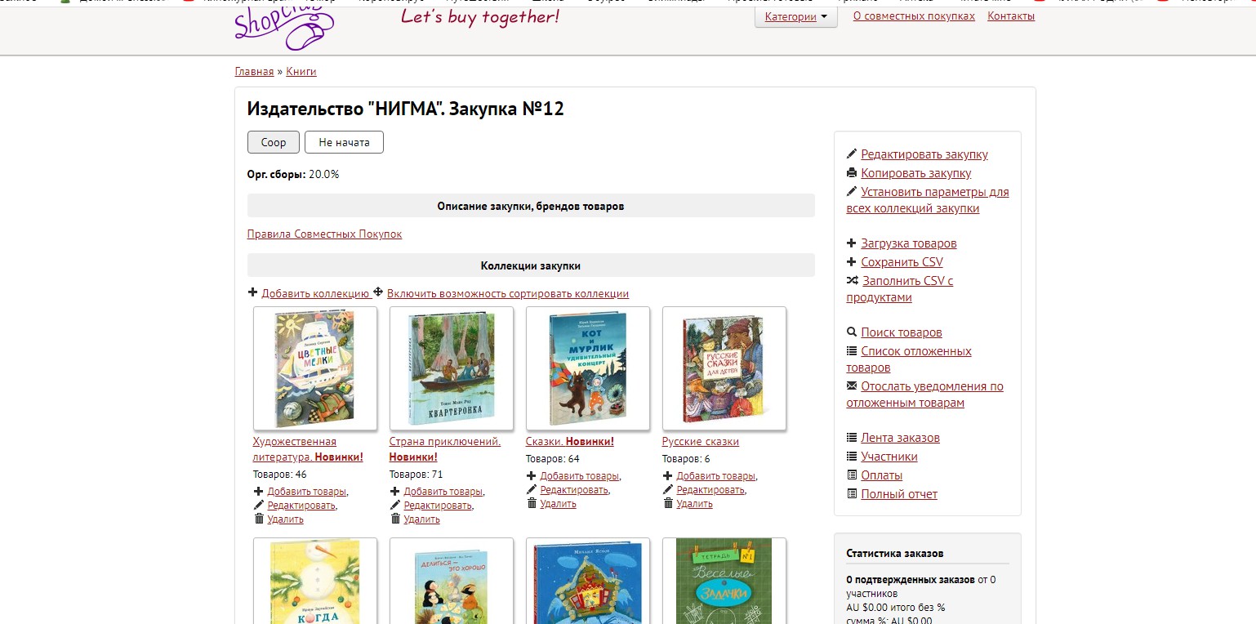The height and width of the screenshot is (624, 1256).
Task: Open Поиск товаров link
Action: [x=902, y=332]
